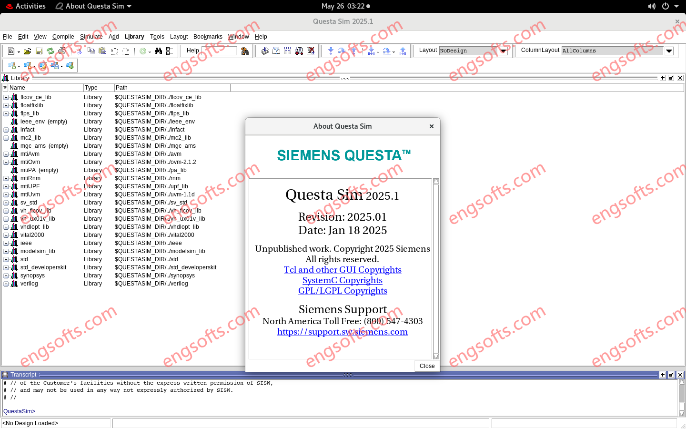Image resolution: width=686 pixels, height=429 pixels.
Task: Click the QuestaSim> prompt in Transcript
Action: [19, 411]
